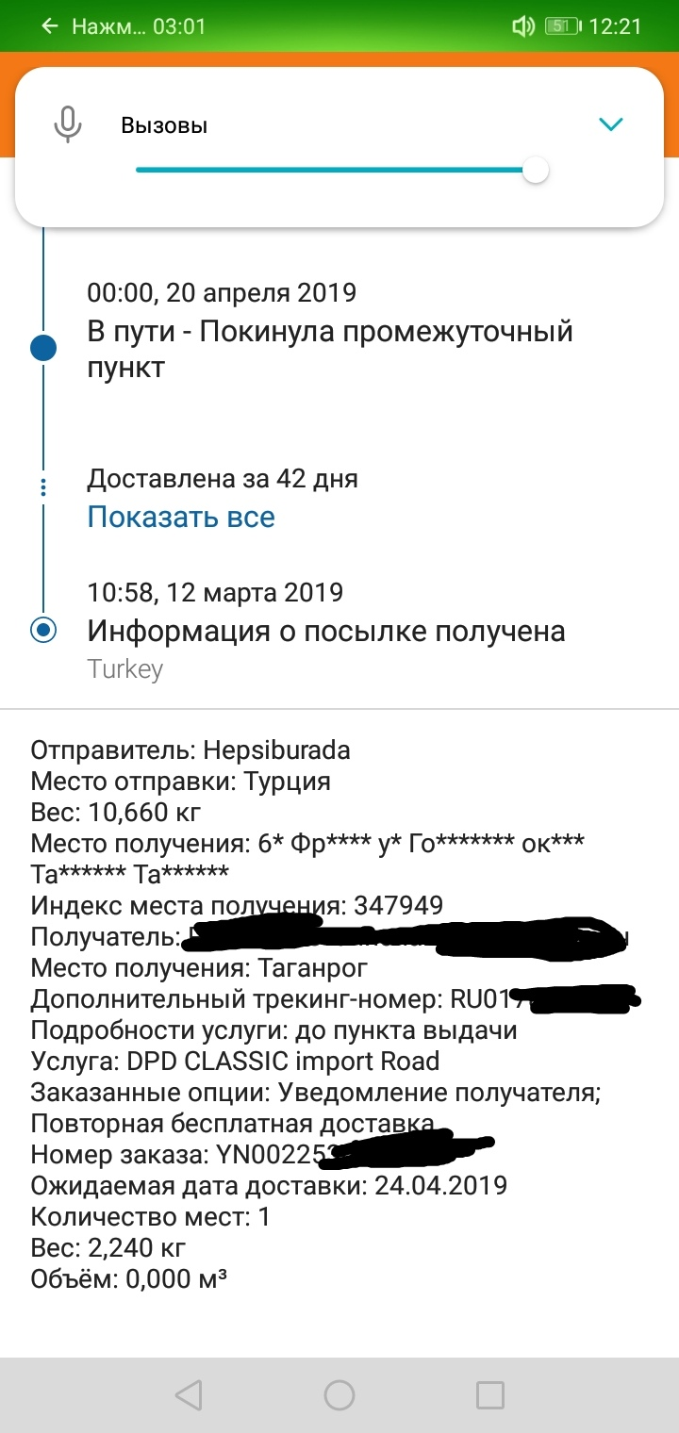The image size is (679, 1433).
Task: Expand volume panel with the chevron arrow
Action: tap(612, 124)
